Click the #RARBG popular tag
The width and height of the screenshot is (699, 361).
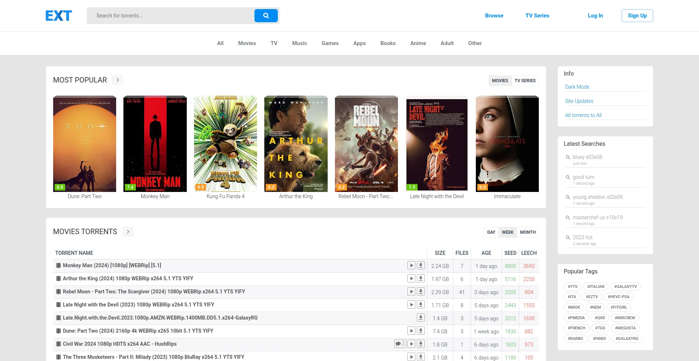click(575, 338)
